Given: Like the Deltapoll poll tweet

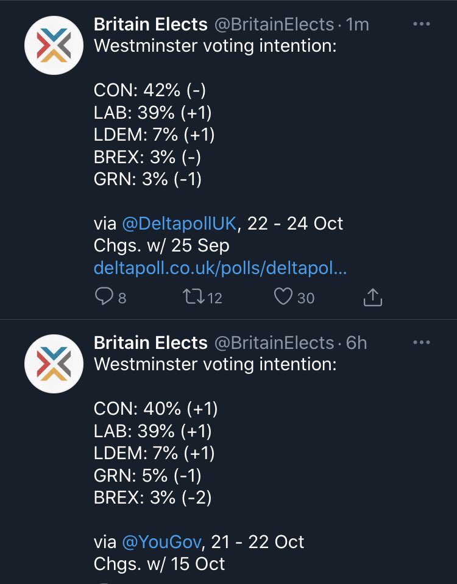Looking at the screenshot, I should (282, 297).
